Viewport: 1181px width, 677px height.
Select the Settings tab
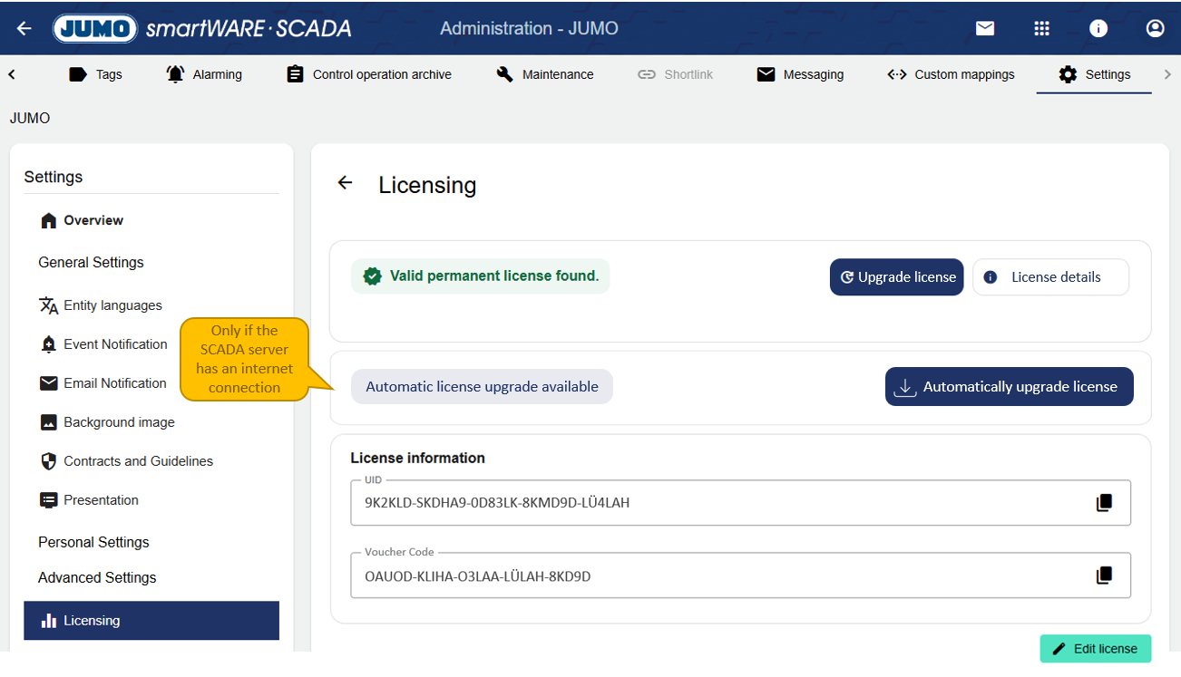[1094, 74]
